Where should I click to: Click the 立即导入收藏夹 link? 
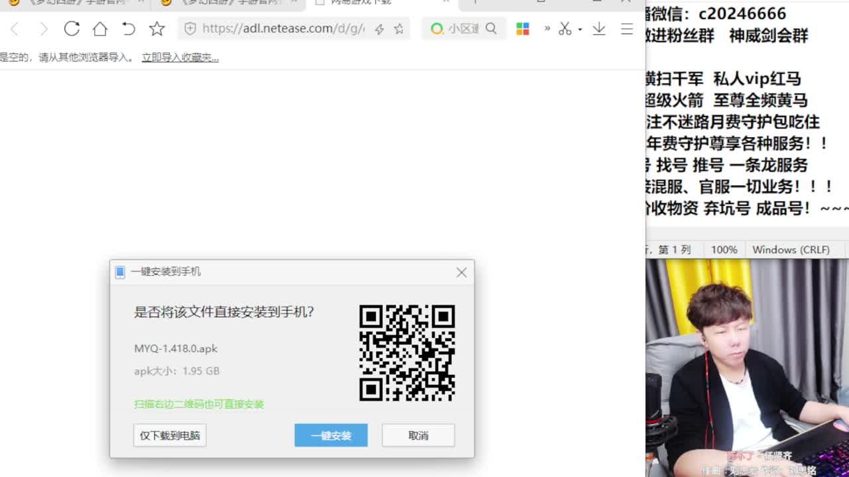[180, 58]
